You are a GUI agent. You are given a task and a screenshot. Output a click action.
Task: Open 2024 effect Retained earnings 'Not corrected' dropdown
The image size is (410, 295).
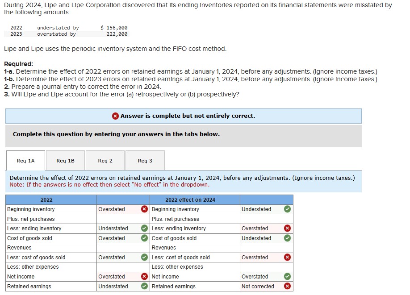(x=267, y=287)
